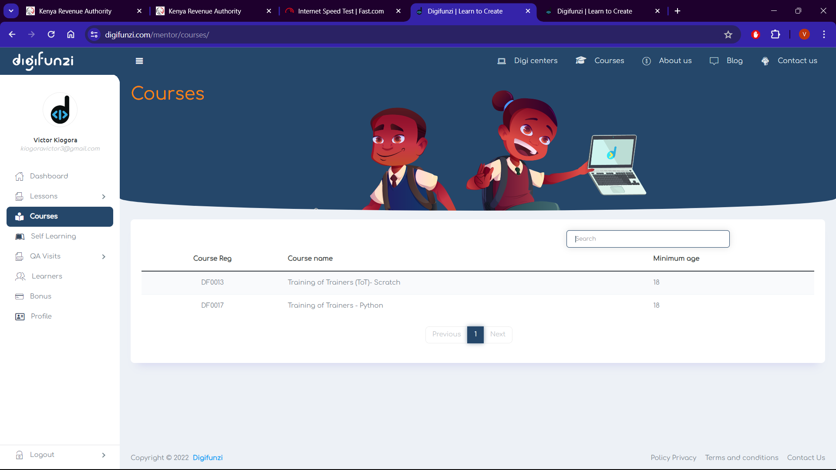Open the About us menu item

point(675,61)
